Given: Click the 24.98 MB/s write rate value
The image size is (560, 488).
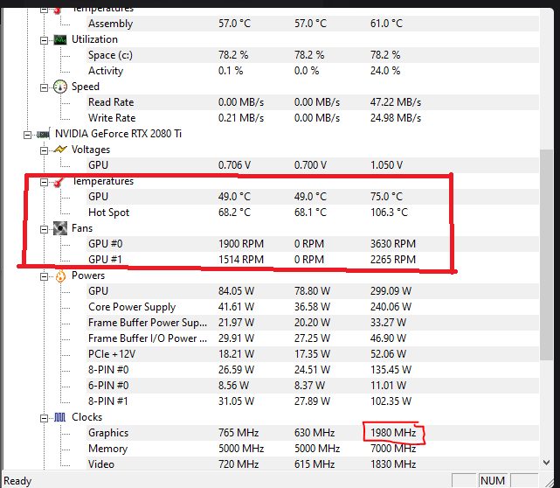Looking at the screenshot, I should pos(396,118).
